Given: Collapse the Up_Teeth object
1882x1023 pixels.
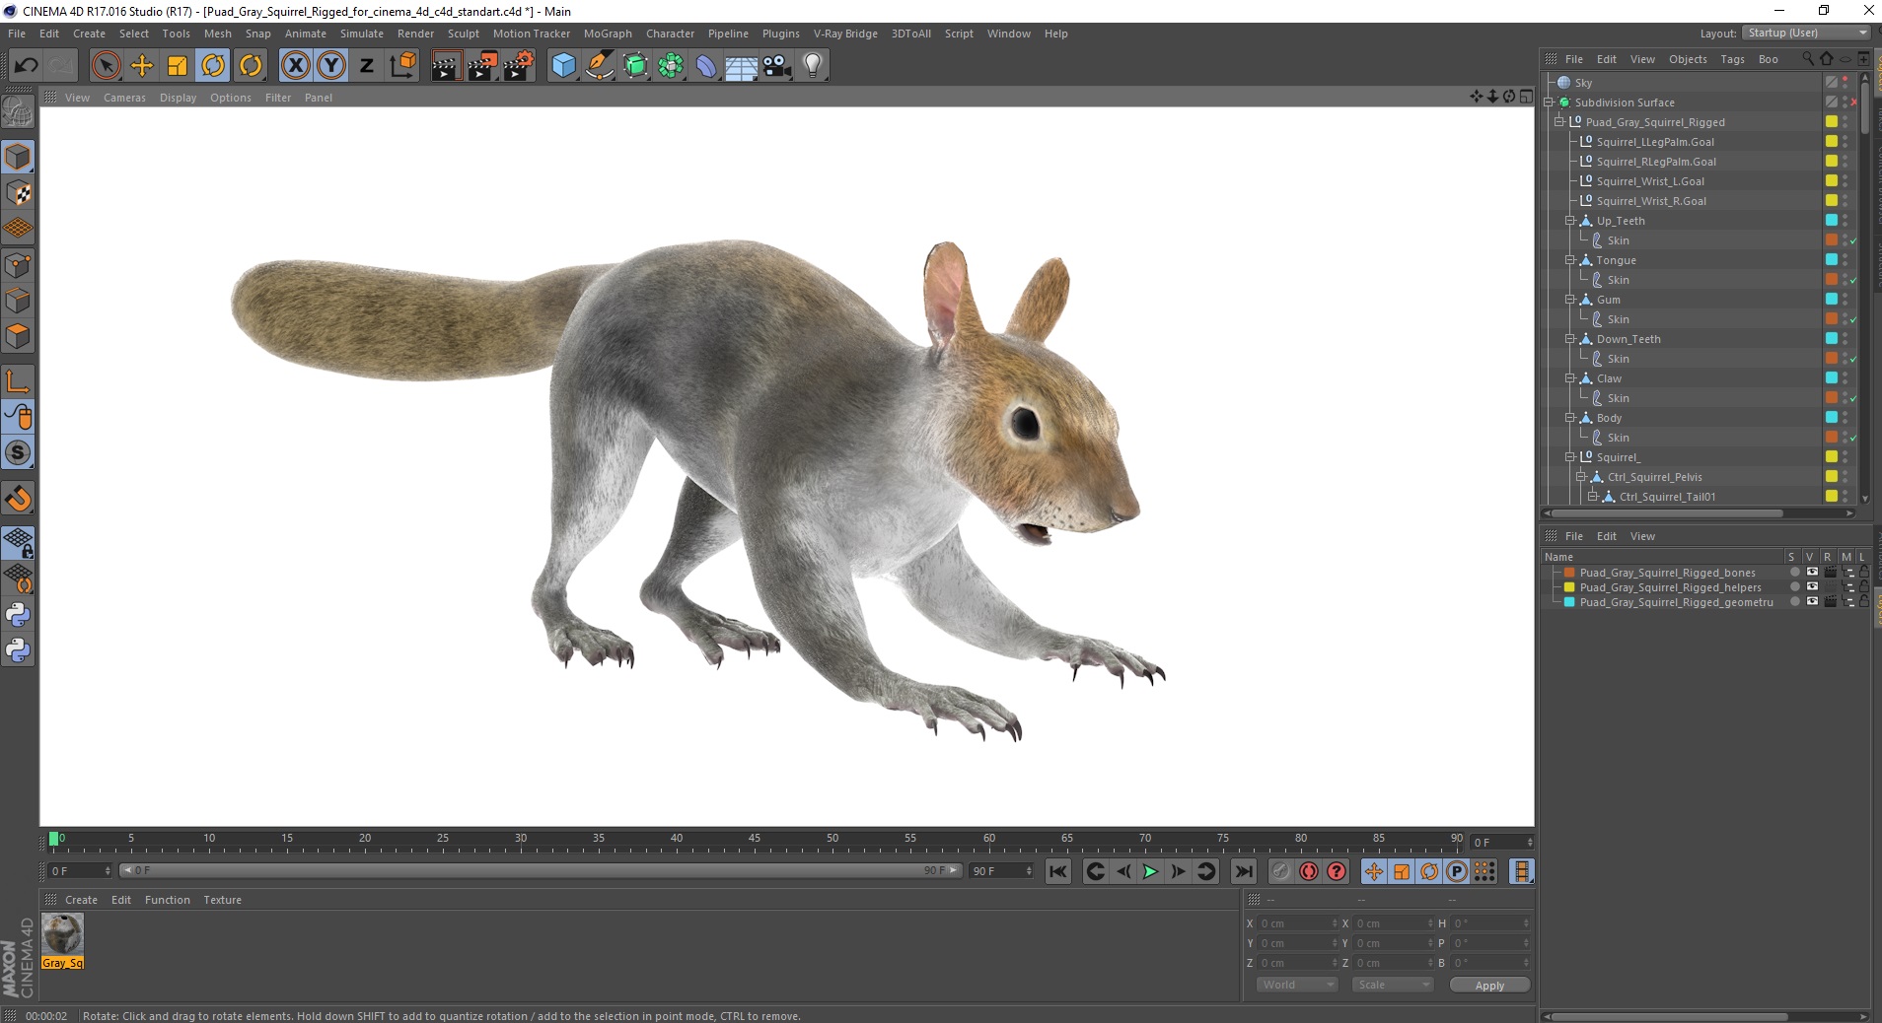Looking at the screenshot, I should coord(1570,221).
